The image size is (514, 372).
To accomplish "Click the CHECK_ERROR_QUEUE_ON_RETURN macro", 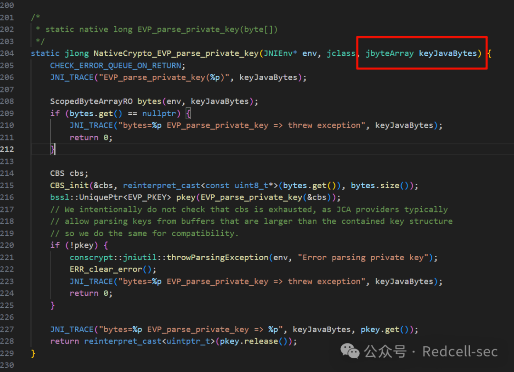I will tap(116, 65).
